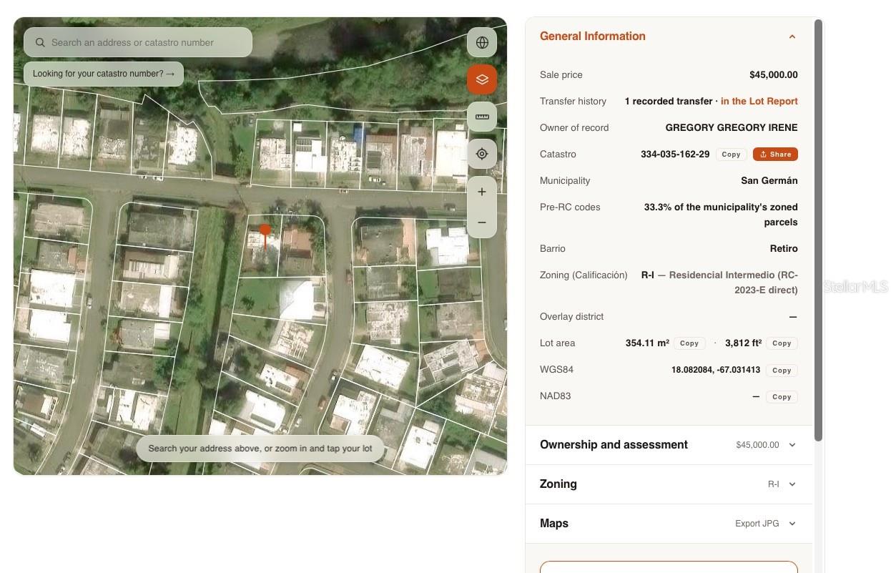Click the 3,812 ft² lot area value

coord(743,343)
